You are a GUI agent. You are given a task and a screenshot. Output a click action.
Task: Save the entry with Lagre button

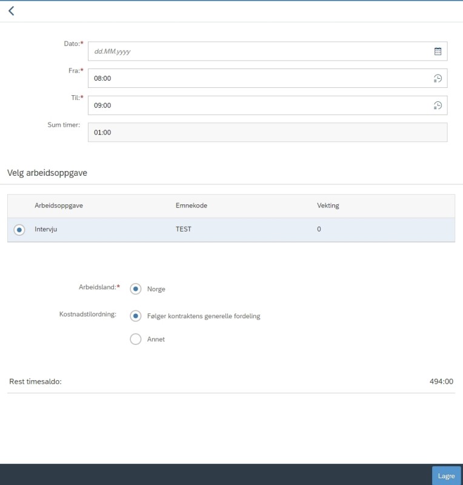[x=446, y=476]
